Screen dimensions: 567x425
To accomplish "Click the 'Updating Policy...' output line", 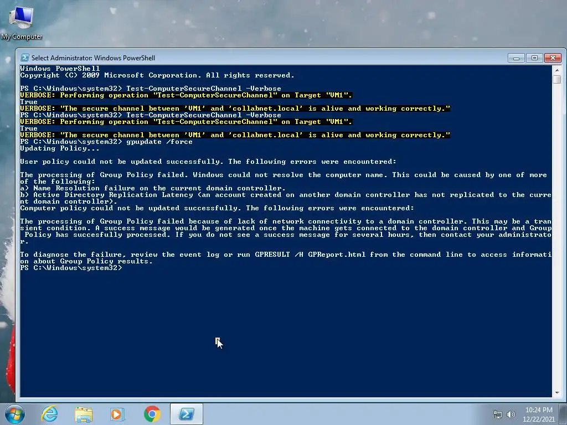I will [60, 148].
